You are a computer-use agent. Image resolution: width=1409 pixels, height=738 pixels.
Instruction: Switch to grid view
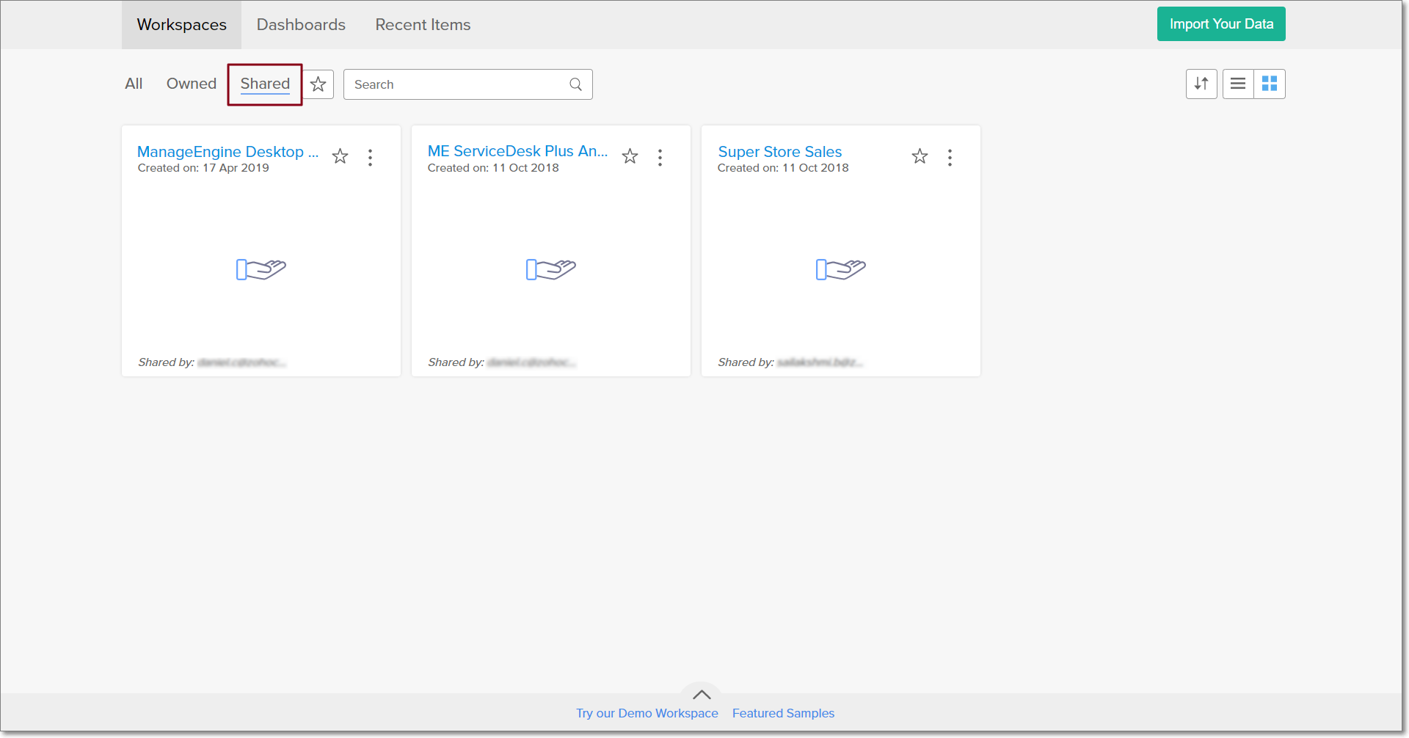[x=1270, y=84]
